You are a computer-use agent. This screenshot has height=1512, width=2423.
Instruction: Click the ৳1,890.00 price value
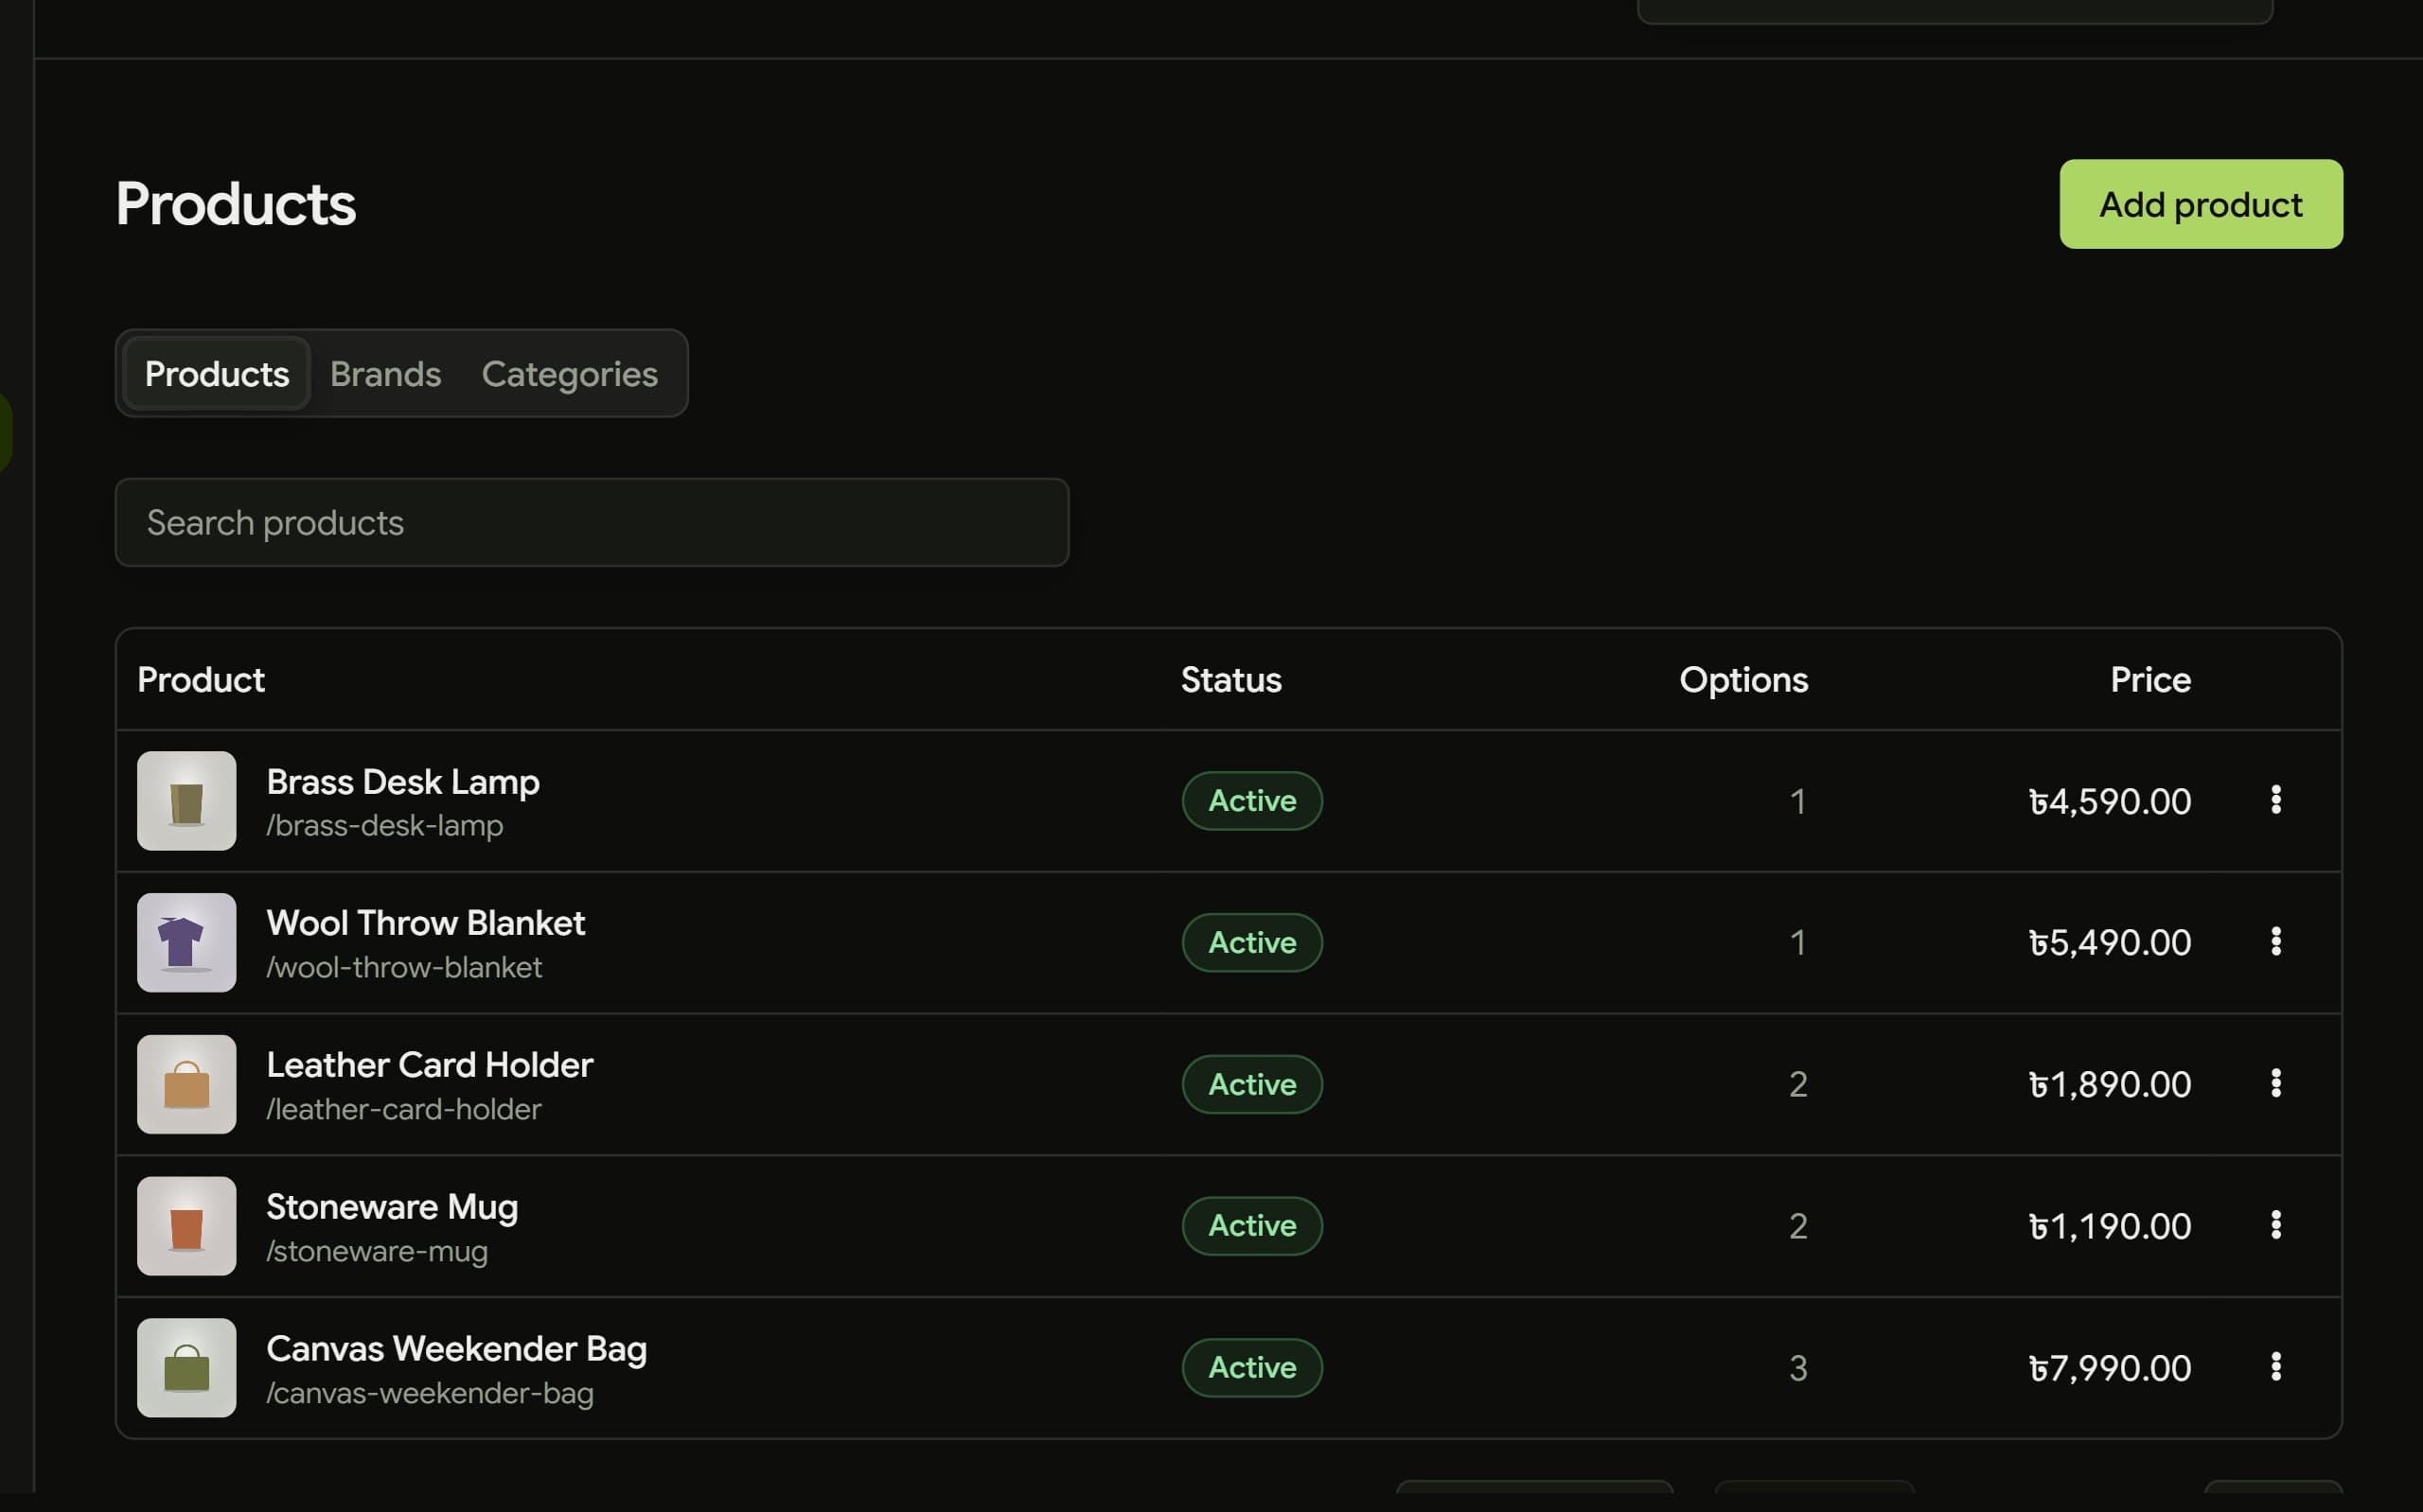[x=2109, y=1085]
